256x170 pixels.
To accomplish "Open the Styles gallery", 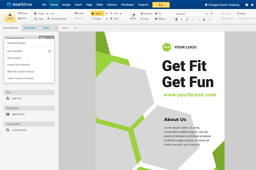I will tap(133, 16).
